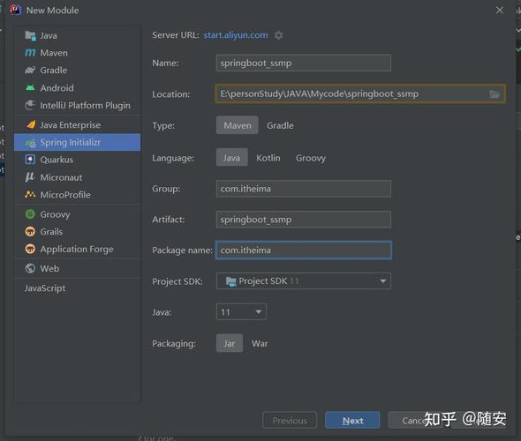Screen dimensions: 521x441
Task: Select Java module type in list
Action: coord(78,35)
